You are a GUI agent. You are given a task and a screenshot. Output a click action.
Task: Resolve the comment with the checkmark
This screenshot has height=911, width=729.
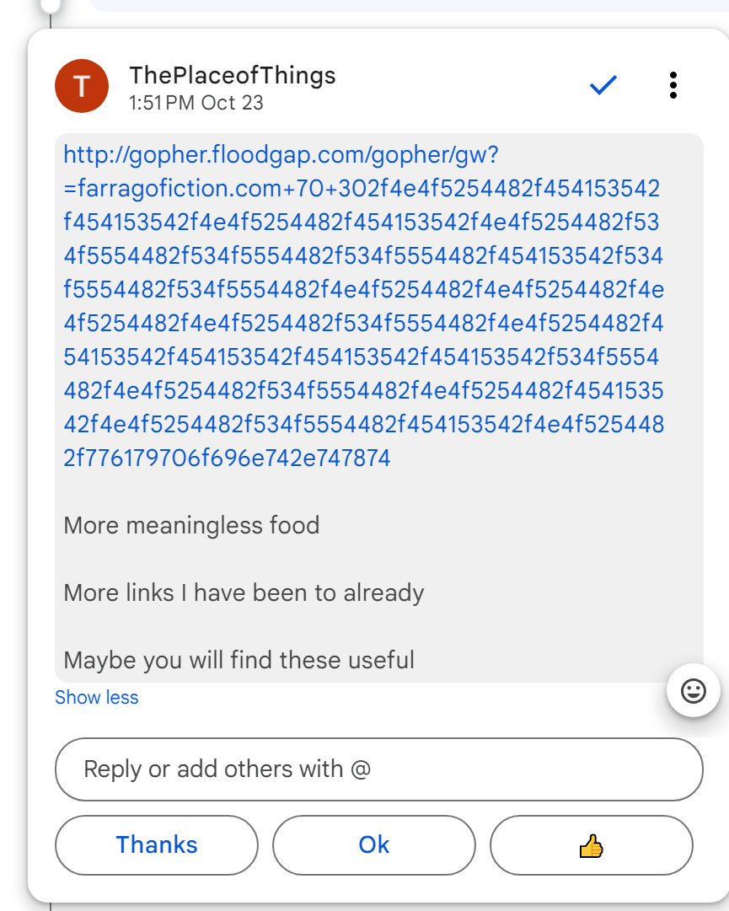click(x=603, y=85)
